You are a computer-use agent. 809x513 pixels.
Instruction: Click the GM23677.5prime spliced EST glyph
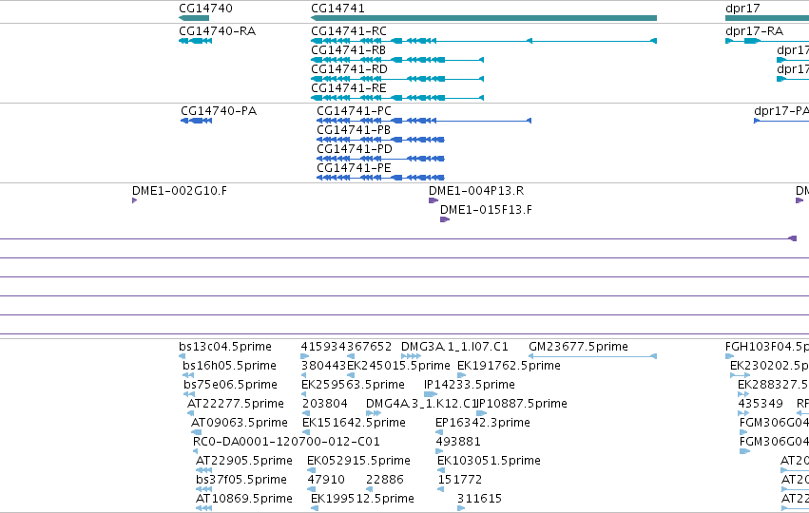[x=593, y=356]
